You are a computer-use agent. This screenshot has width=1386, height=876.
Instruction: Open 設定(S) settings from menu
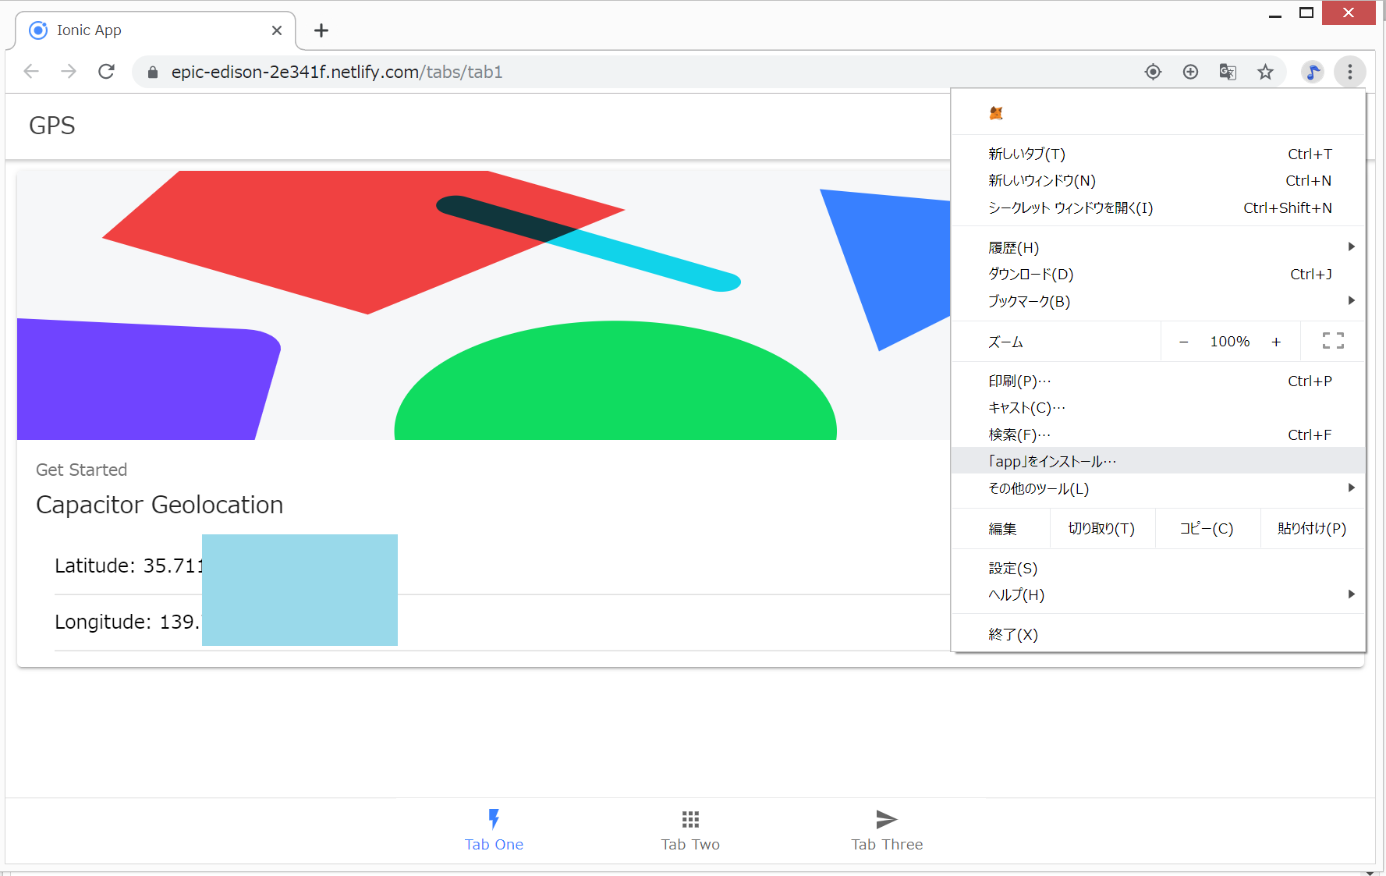click(x=1012, y=568)
